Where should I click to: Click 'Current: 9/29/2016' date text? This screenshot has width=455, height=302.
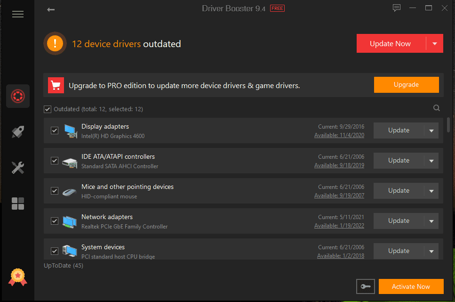tap(341, 127)
